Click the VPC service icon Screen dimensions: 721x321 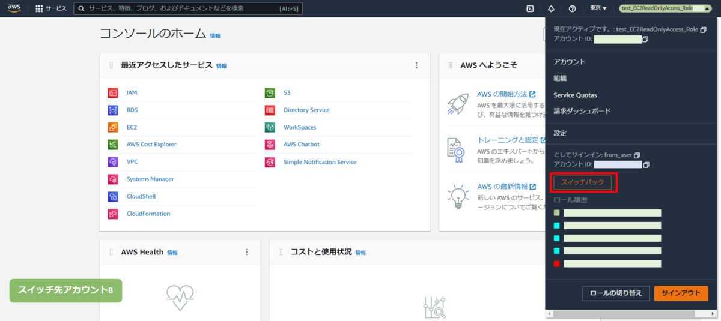click(x=113, y=162)
